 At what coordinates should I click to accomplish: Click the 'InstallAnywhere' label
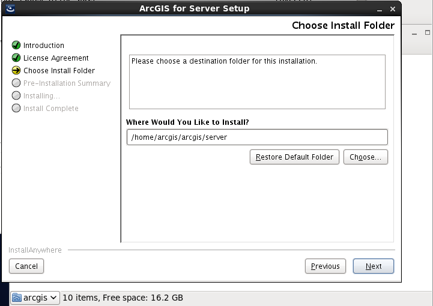[35, 250]
